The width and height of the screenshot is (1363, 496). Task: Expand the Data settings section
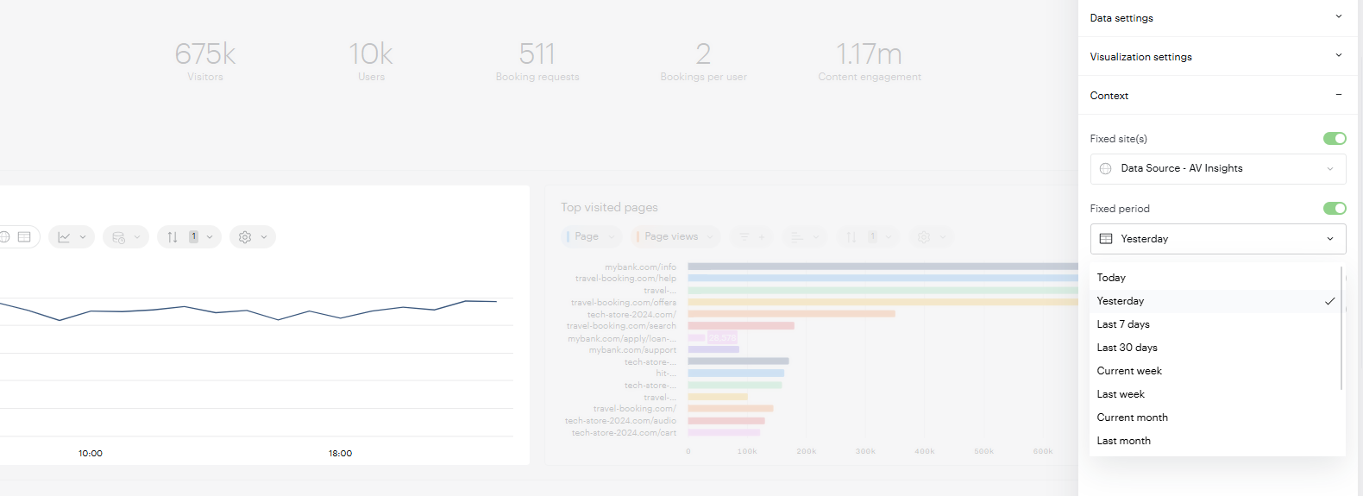tap(1218, 18)
